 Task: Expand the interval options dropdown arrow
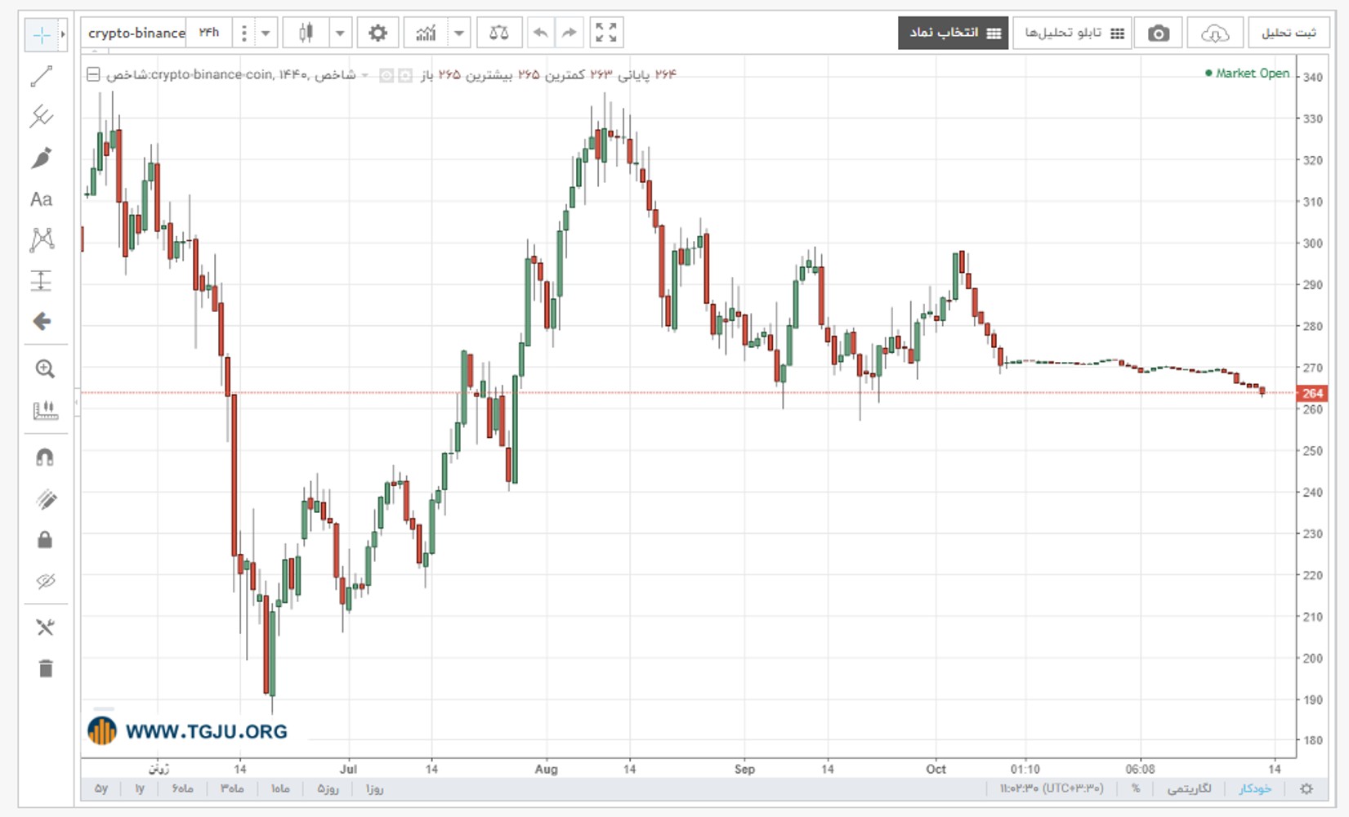(266, 33)
